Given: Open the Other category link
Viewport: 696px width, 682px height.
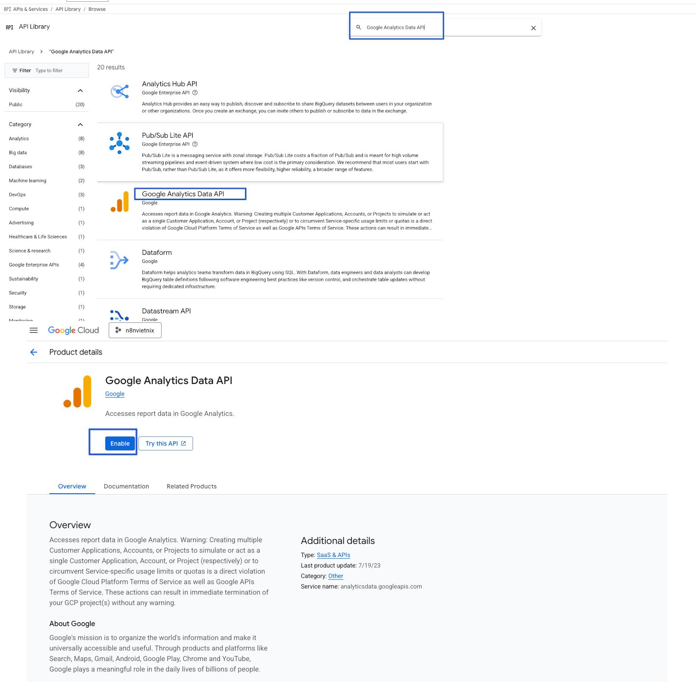Looking at the screenshot, I should pyautogui.click(x=336, y=576).
